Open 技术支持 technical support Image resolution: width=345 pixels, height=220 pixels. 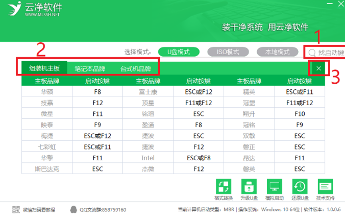click(326, 186)
